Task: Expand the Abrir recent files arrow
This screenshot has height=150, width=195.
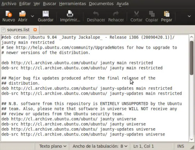Action: [x=32, y=16]
